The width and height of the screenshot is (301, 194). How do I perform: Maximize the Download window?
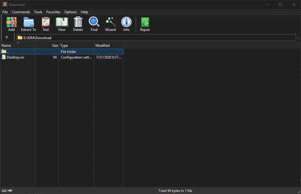(x=280, y=4)
